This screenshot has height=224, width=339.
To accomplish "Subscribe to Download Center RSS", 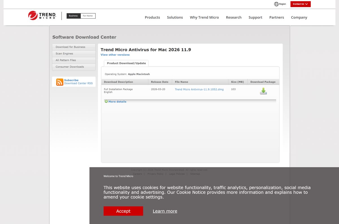I will click(x=78, y=82).
